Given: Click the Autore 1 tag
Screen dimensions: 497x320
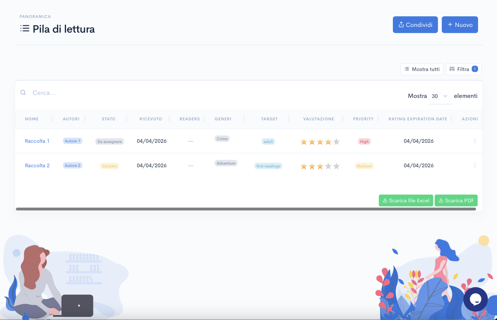Looking at the screenshot, I should (x=72, y=141).
